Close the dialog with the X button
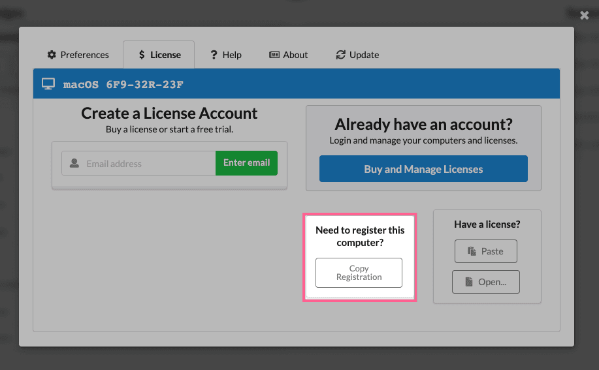Screen dimensions: 599x370 tap(585, 15)
